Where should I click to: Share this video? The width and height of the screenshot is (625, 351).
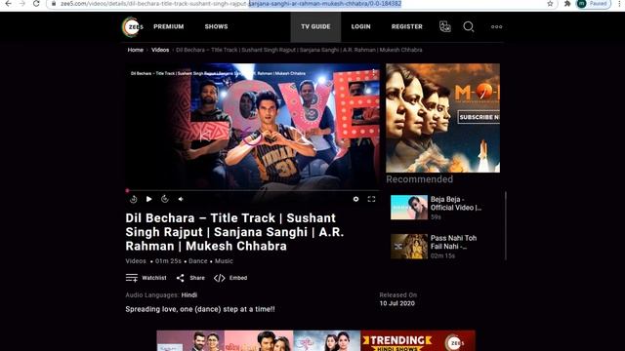click(190, 278)
